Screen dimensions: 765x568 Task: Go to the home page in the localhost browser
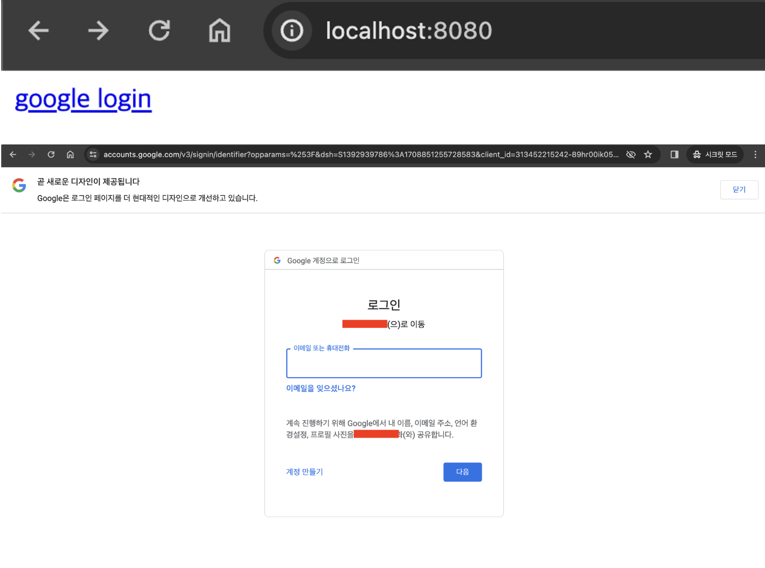[220, 30]
